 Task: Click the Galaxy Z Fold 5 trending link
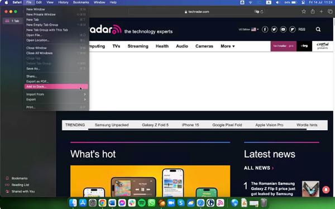click(x=155, y=125)
